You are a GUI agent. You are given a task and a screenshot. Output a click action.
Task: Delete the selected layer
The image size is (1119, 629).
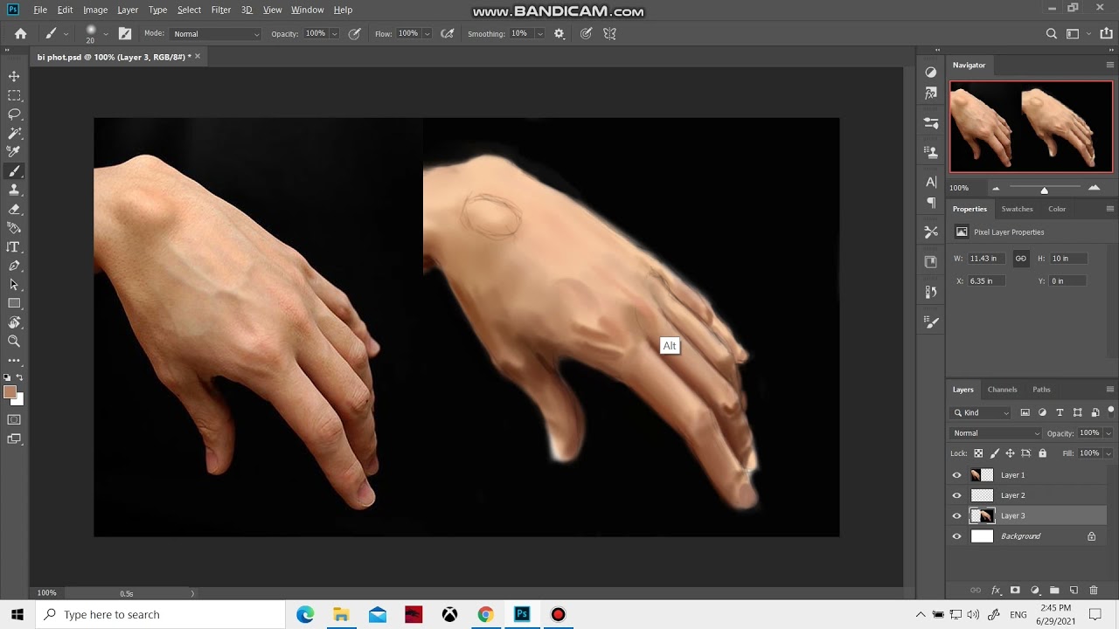click(x=1094, y=591)
